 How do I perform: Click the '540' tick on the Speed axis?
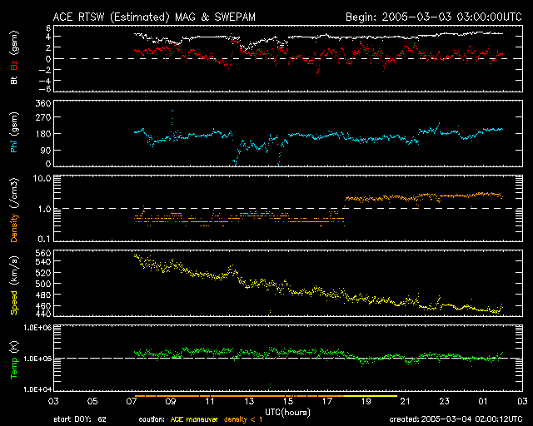point(43,261)
